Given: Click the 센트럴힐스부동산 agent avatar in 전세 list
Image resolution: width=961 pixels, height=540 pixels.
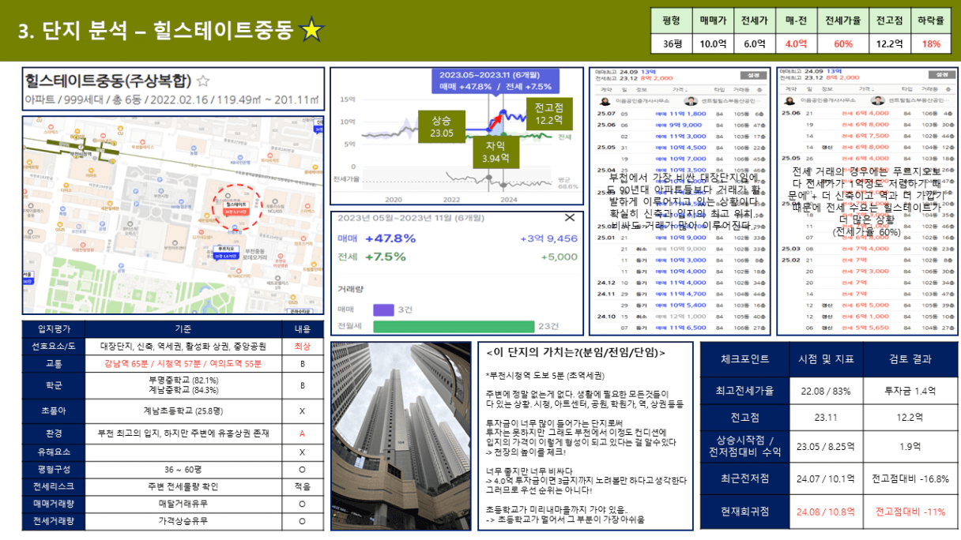Looking at the screenshot, I should 877,101.
